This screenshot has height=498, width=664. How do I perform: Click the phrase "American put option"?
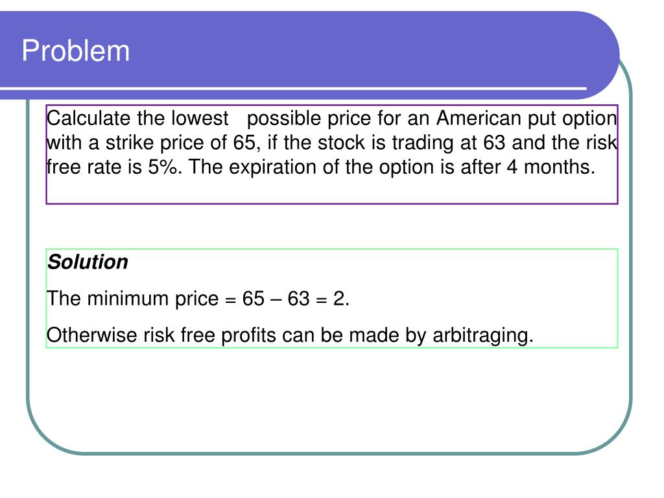pyautogui.click(x=527, y=119)
